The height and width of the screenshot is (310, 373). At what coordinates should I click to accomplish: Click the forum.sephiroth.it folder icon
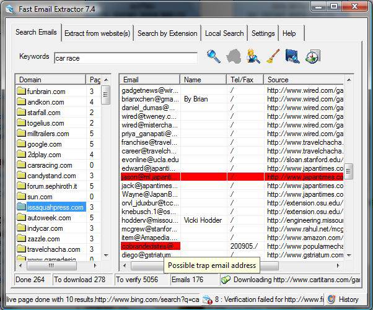[22, 186]
